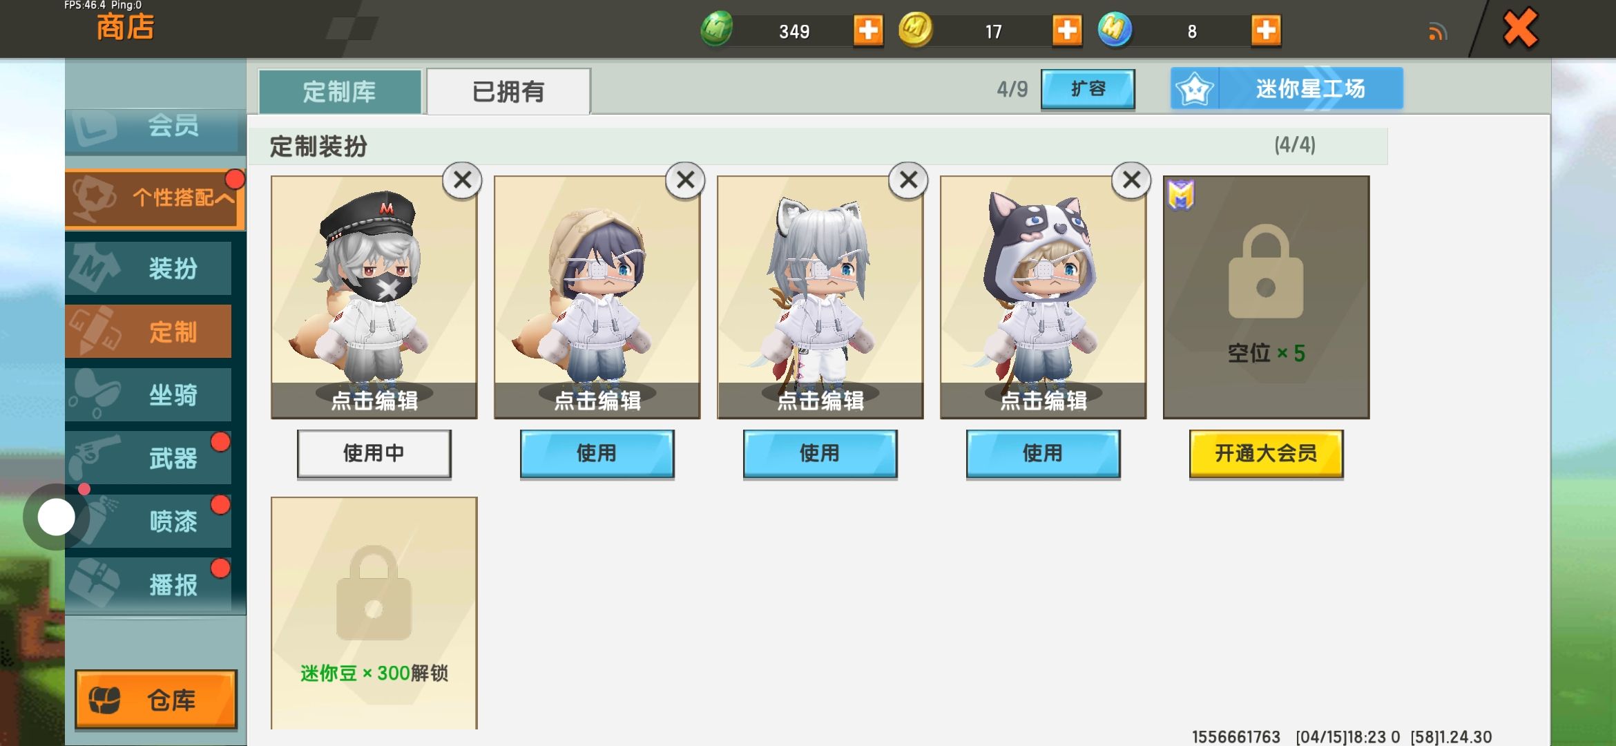Click the yellow 开通大会员 button
The image size is (1616, 746).
coord(1266,453)
